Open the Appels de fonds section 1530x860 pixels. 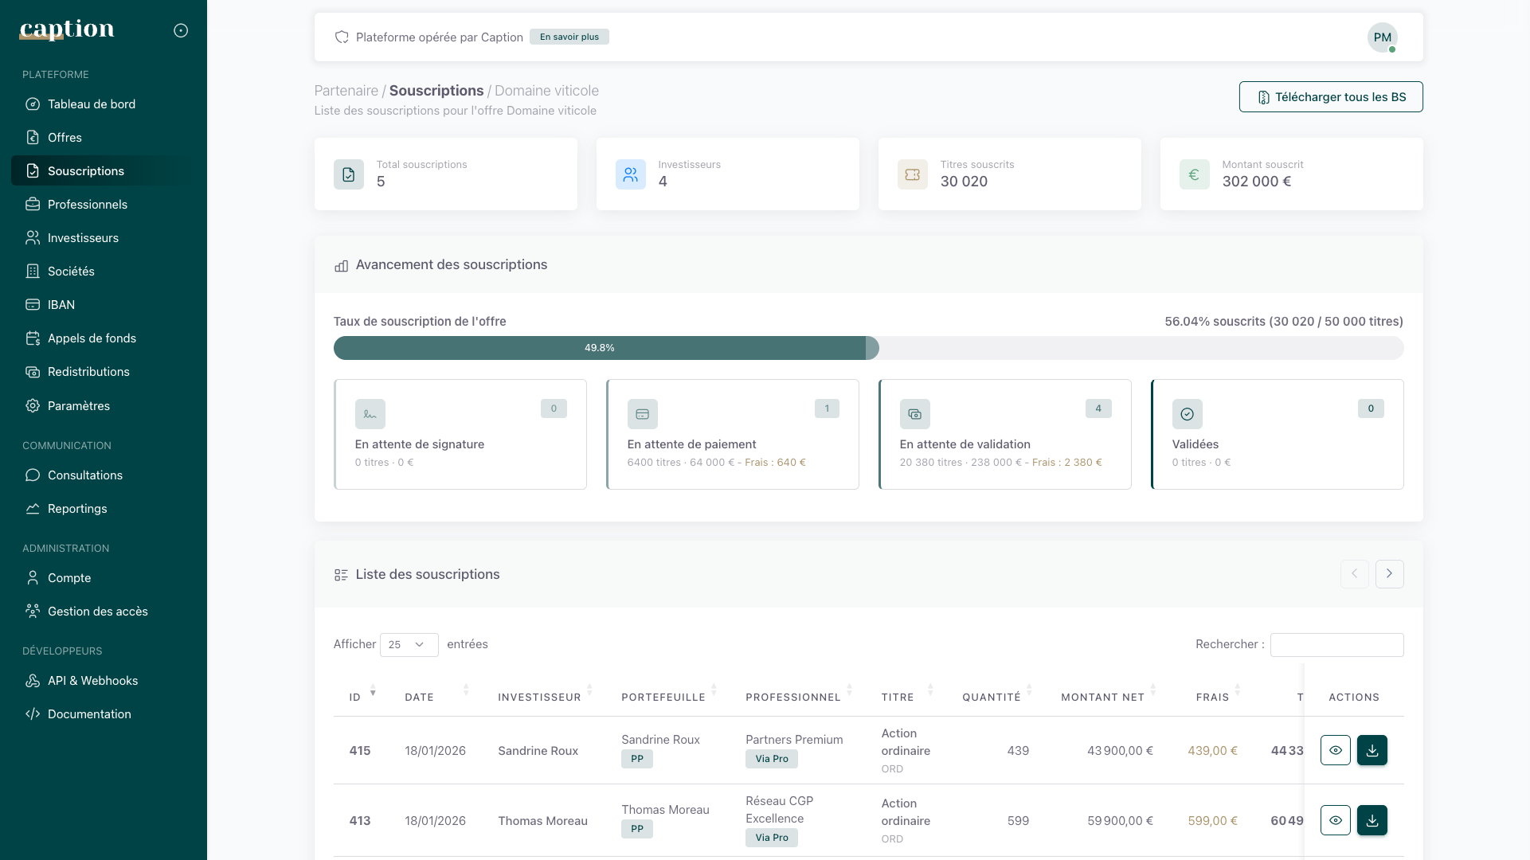pyautogui.click(x=91, y=338)
